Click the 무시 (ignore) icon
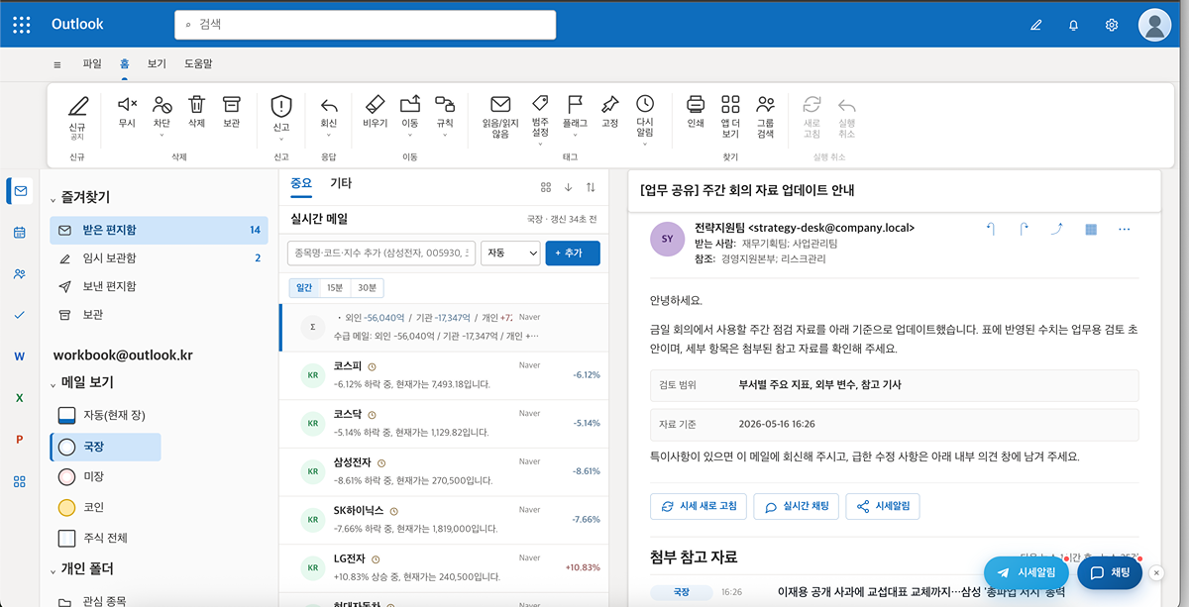The height and width of the screenshot is (607, 1189). click(x=127, y=104)
